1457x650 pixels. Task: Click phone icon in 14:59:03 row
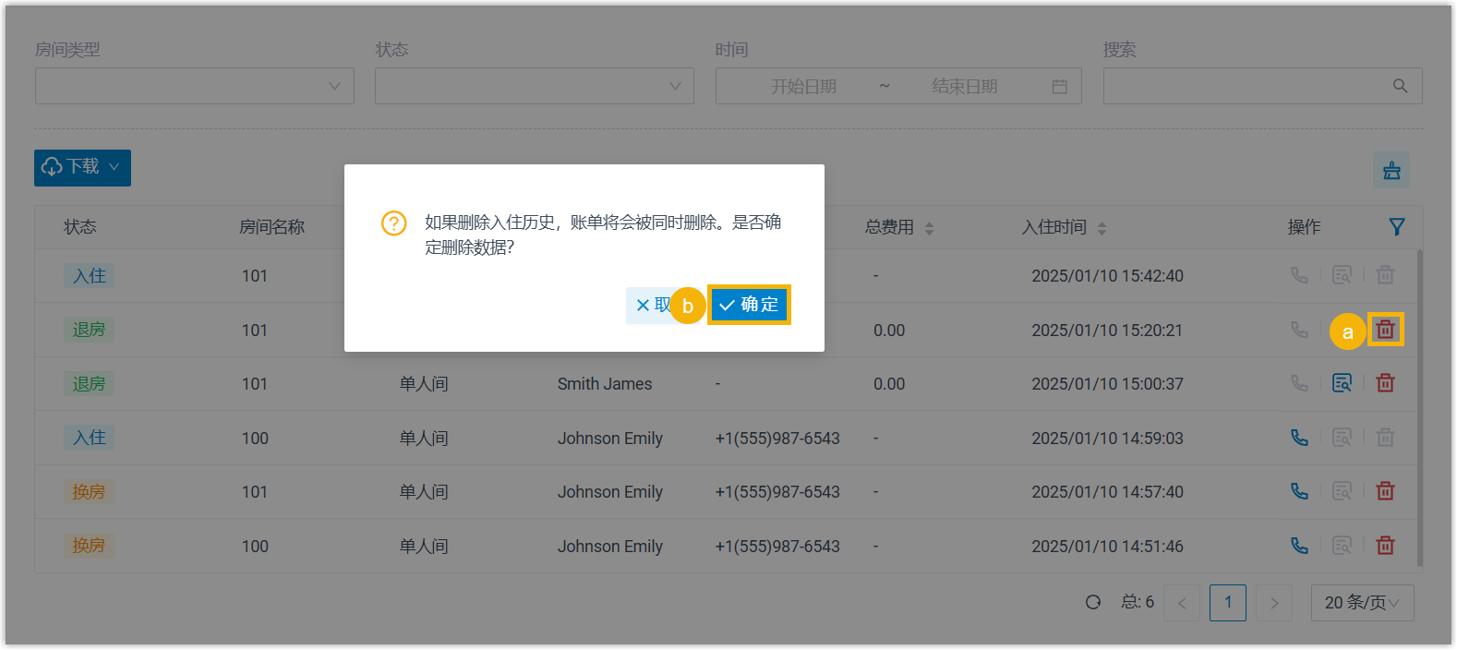(1299, 438)
